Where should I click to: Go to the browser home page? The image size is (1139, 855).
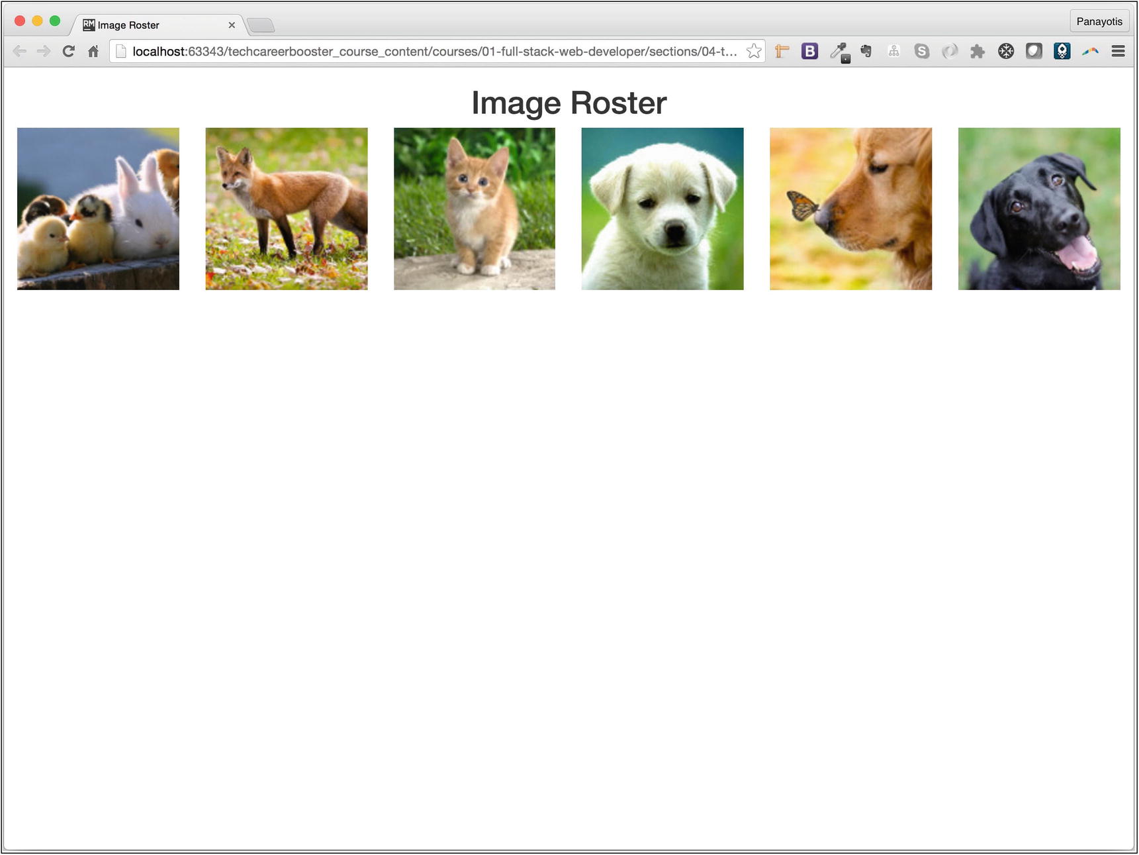pos(93,51)
